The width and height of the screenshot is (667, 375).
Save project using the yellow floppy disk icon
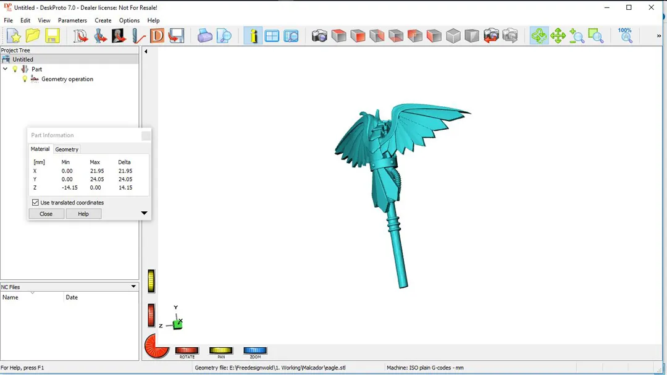coord(52,36)
